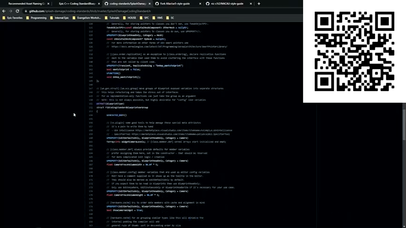This screenshot has height=228, width=406.
Task: Click the QR code image
Action: tap(354, 51)
